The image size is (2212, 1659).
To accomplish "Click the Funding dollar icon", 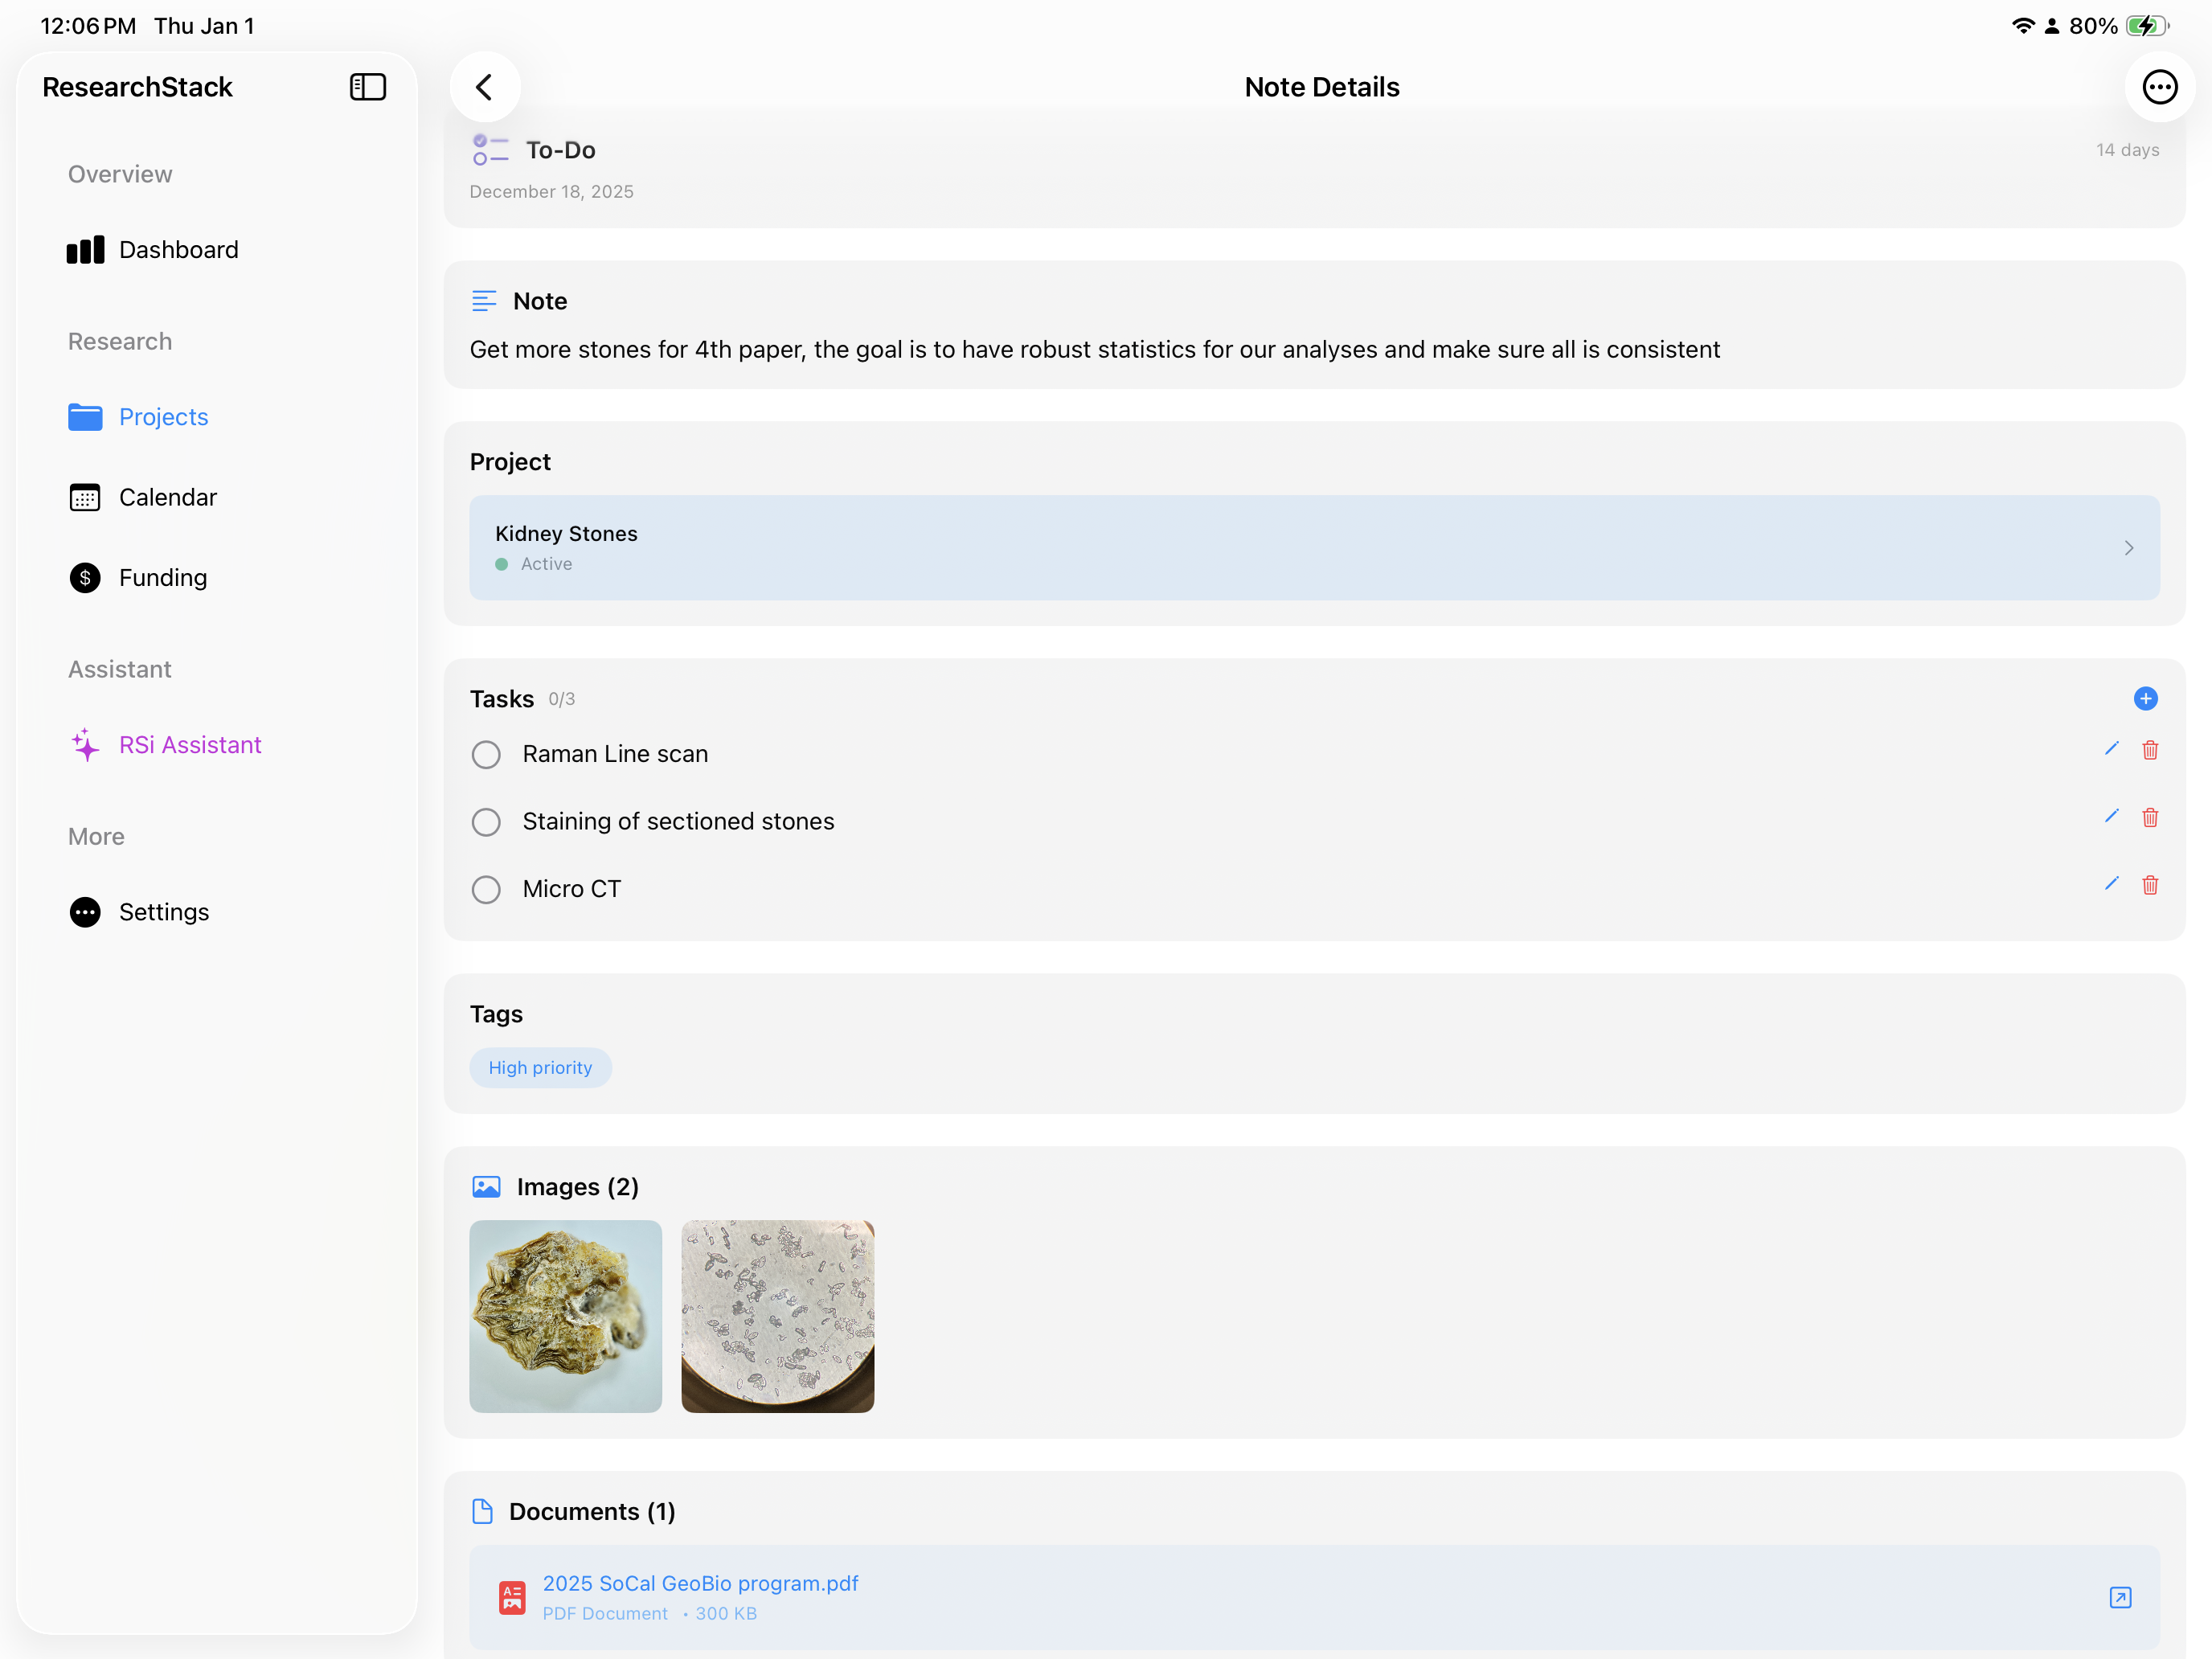I will point(85,577).
